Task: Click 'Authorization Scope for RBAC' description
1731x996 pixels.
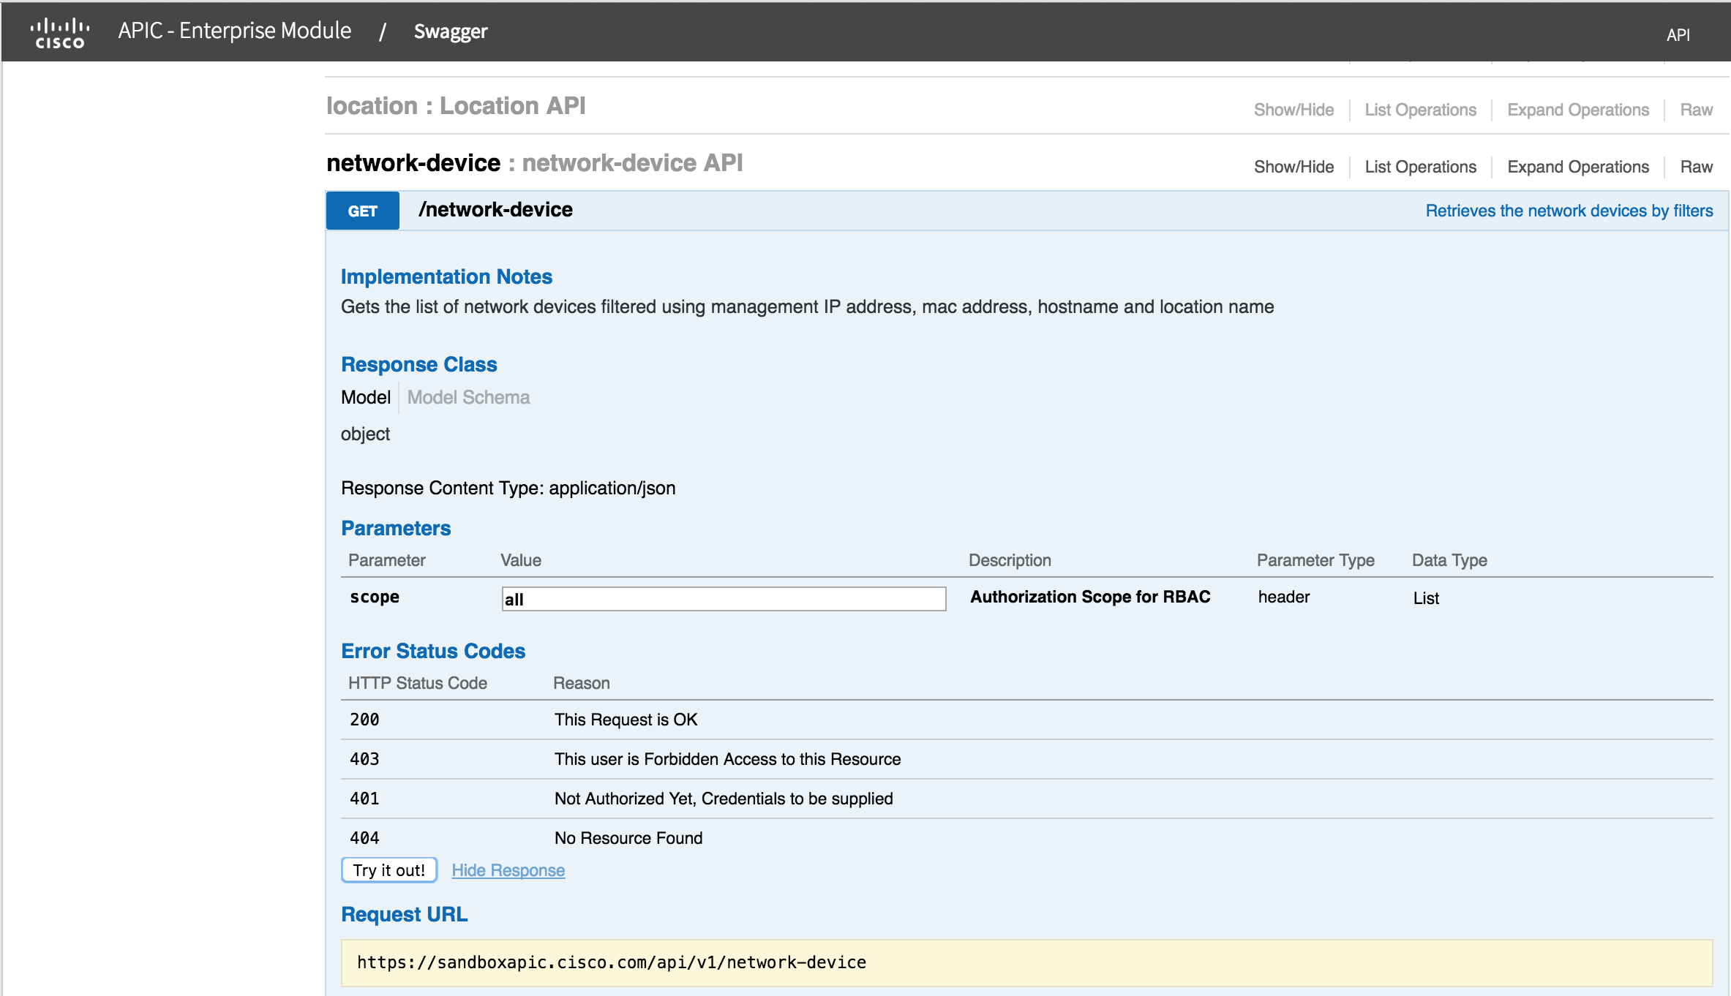Action: (x=1090, y=597)
